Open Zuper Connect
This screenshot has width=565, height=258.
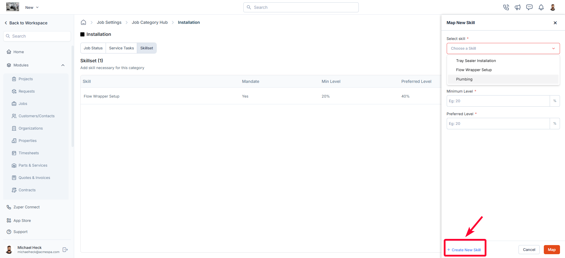(23, 207)
